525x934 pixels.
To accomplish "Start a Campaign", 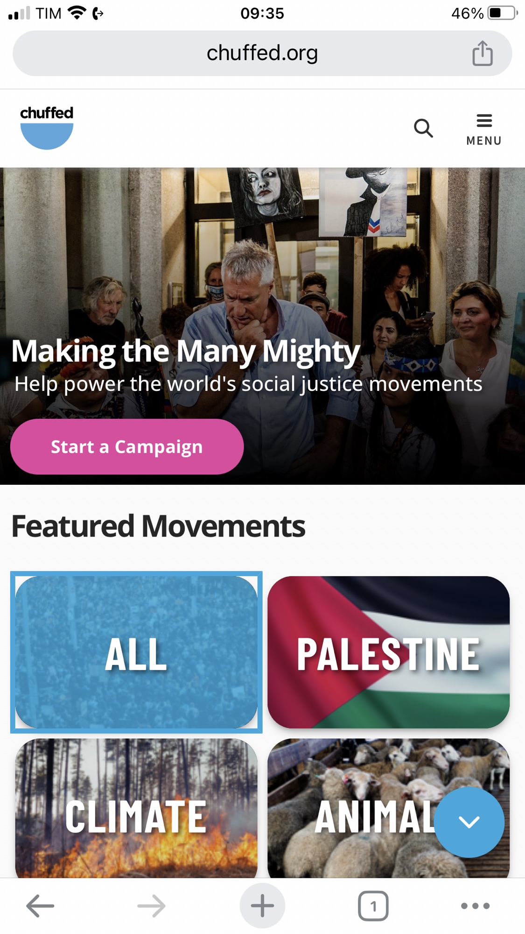I will 127,446.
